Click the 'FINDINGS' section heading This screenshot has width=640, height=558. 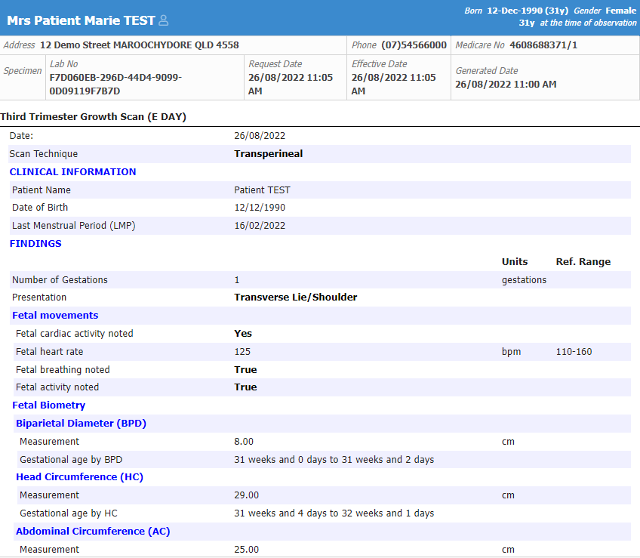[x=35, y=243]
